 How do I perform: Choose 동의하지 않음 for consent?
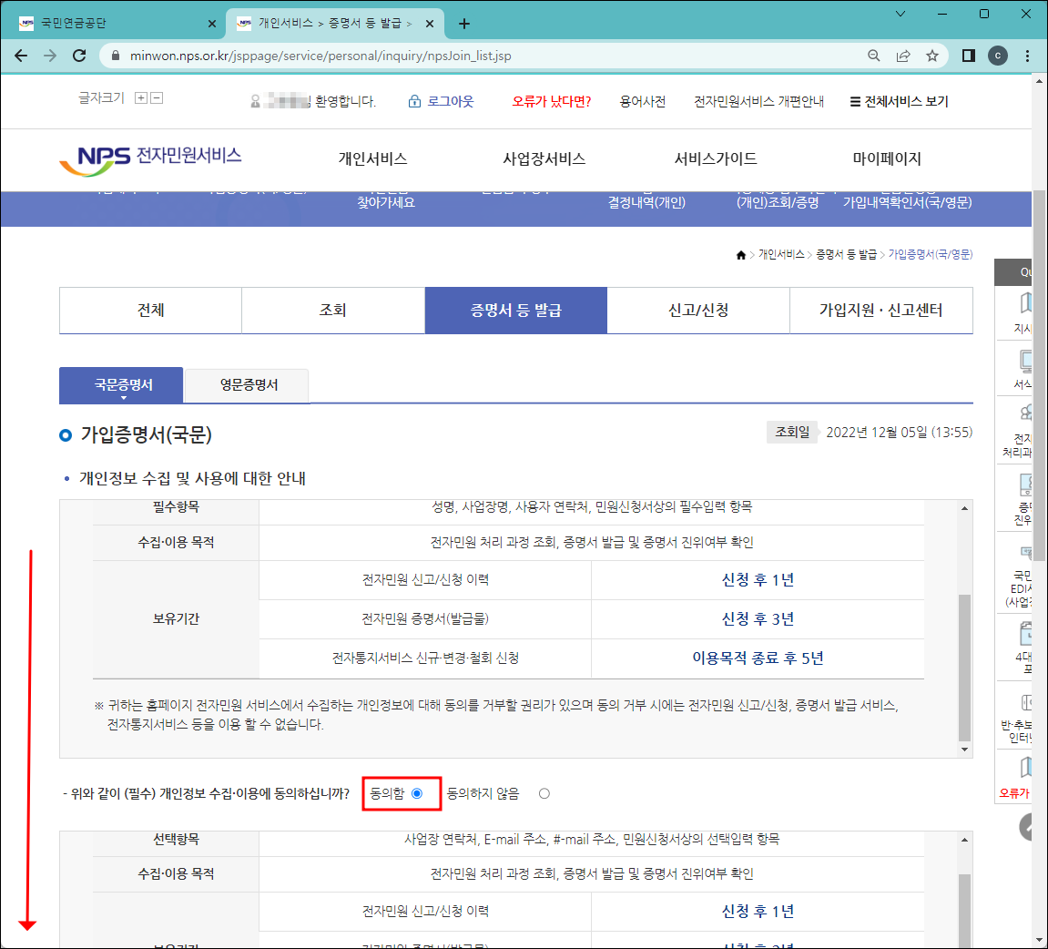coord(544,792)
